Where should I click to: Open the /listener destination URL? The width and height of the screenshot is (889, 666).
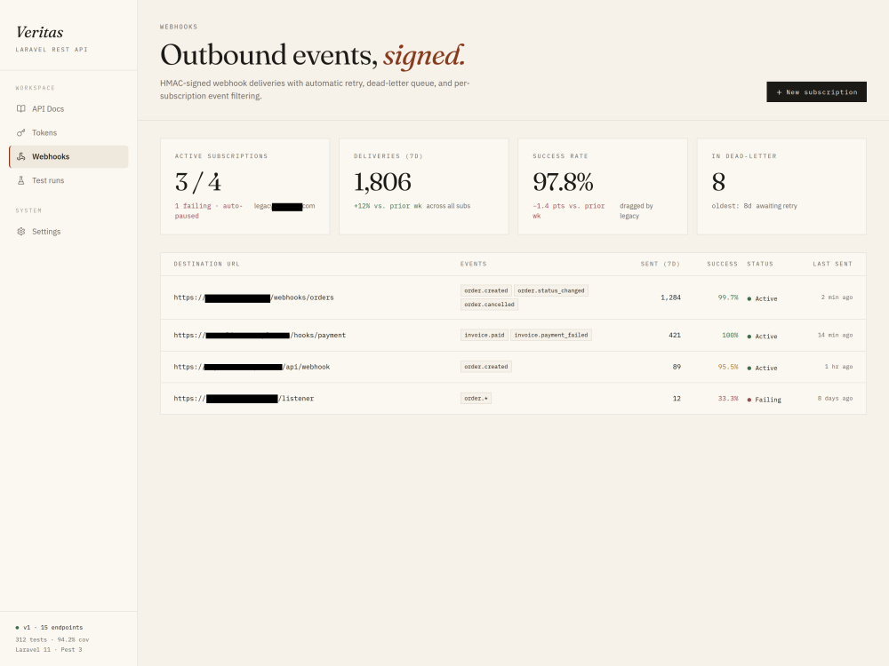[244, 399]
